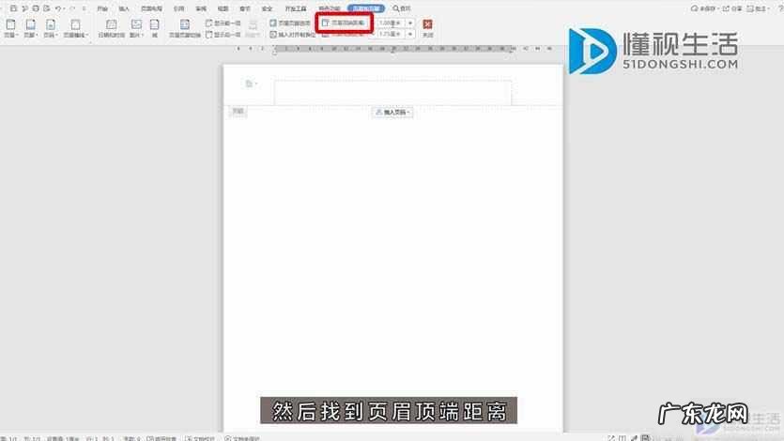Click the save icon in quick access toolbar
This screenshot has height=441, width=784.
tap(13, 8)
